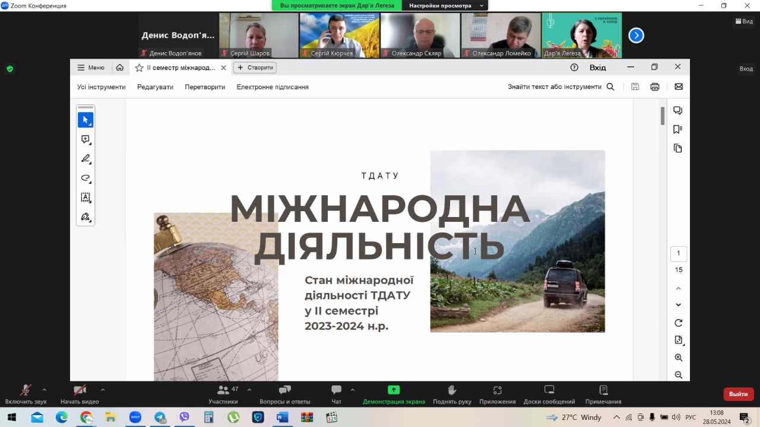Select the highlighter pen tool

click(x=85, y=159)
